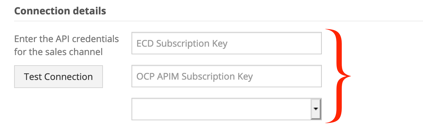The height and width of the screenshot is (128, 423).
Task: Click the Test Connection button
Action: [x=59, y=76]
